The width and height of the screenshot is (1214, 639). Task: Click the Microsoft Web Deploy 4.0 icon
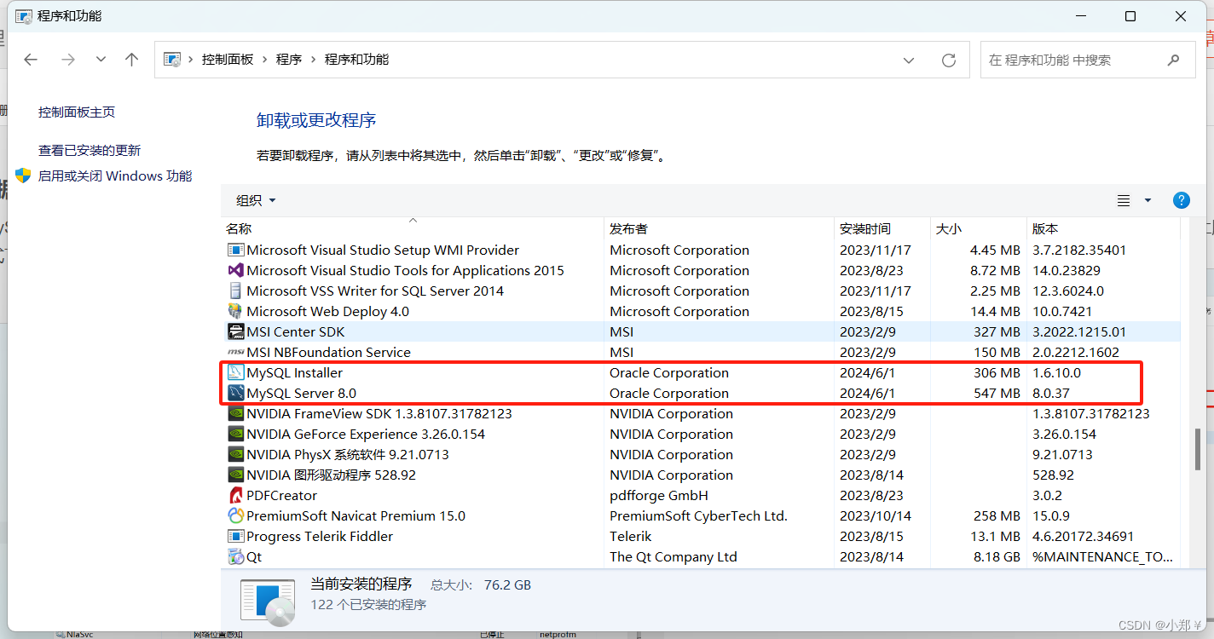236,311
